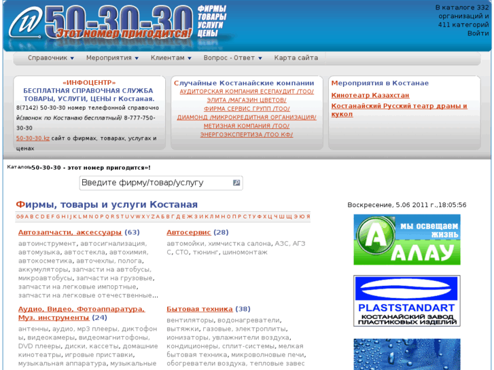Image resolution: width=494 pixels, height=370 pixels.
Task: Select Latin letter Z in alphabet index
Action: tap(153, 217)
